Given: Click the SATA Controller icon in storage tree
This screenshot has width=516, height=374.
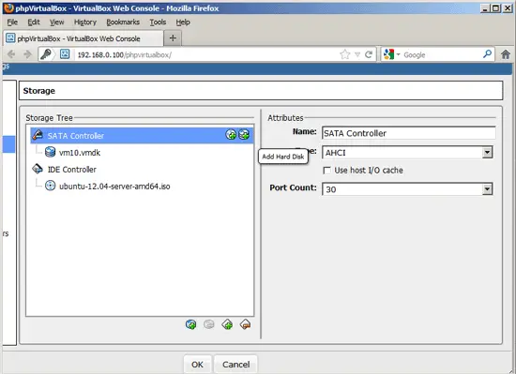Looking at the screenshot, I should pos(38,135).
